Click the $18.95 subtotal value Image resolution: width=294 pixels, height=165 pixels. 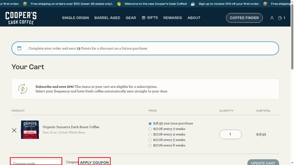coord(261,134)
